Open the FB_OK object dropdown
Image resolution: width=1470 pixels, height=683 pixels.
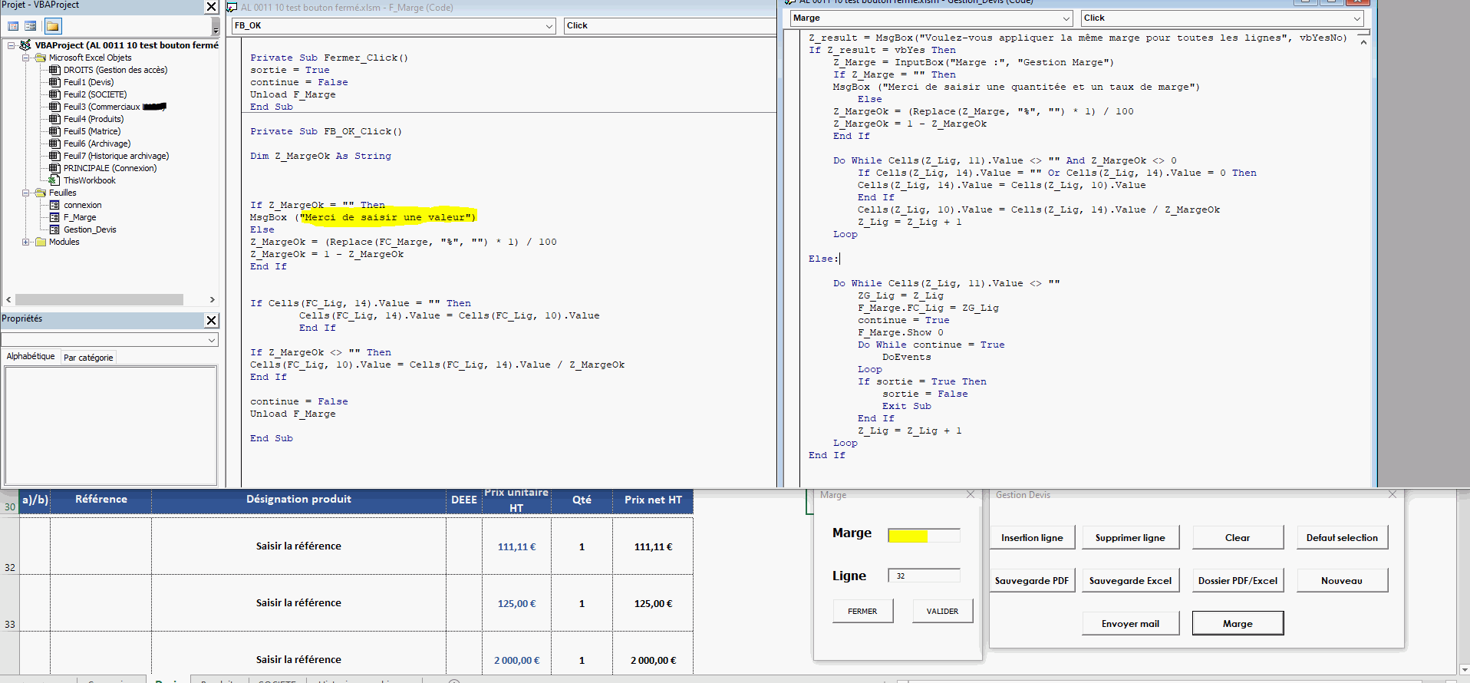[x=549, y=26]
